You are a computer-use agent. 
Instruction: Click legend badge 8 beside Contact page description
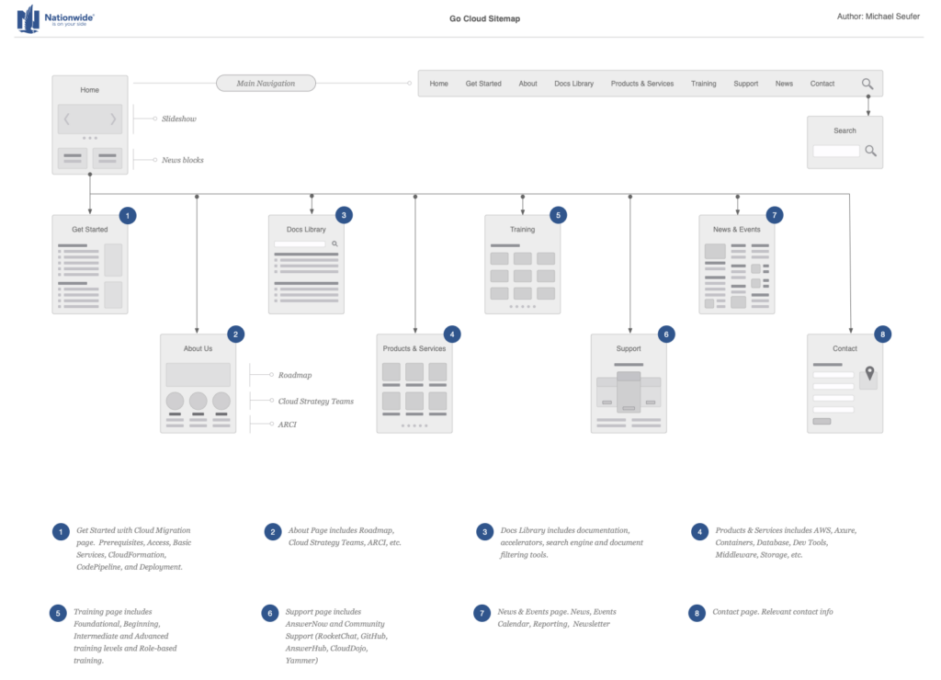[x=697, y=614]
